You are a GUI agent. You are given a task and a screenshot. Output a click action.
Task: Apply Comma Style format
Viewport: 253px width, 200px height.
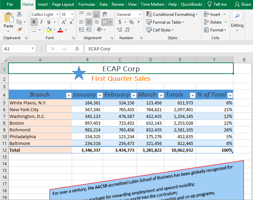click(x=139, y=22)
